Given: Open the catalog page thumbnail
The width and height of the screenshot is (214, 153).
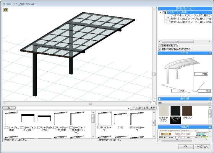Looking at the screenshot, I should point(183,134).
